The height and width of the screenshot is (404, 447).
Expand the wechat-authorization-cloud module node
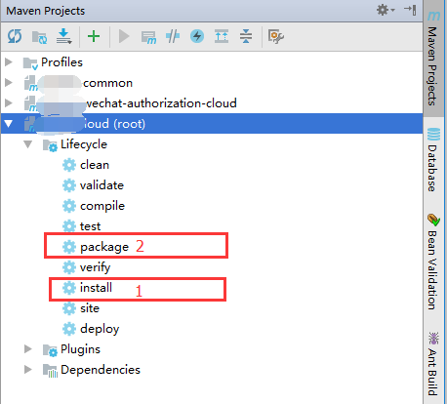click(x=9, y=103)
